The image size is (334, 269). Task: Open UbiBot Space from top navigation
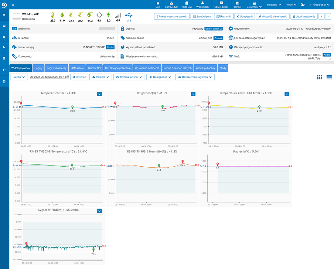point(221,5)
